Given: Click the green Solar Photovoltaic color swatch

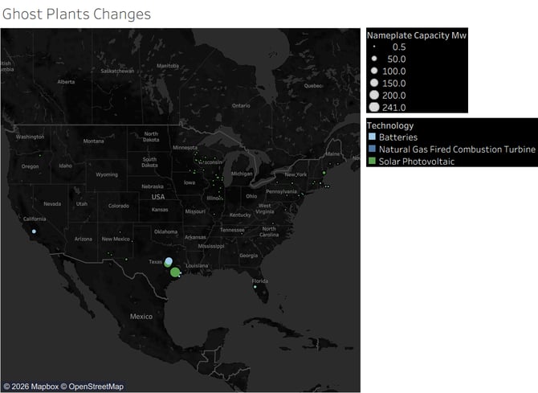Looking at the screenshot, I should click(x=371, y=162).
